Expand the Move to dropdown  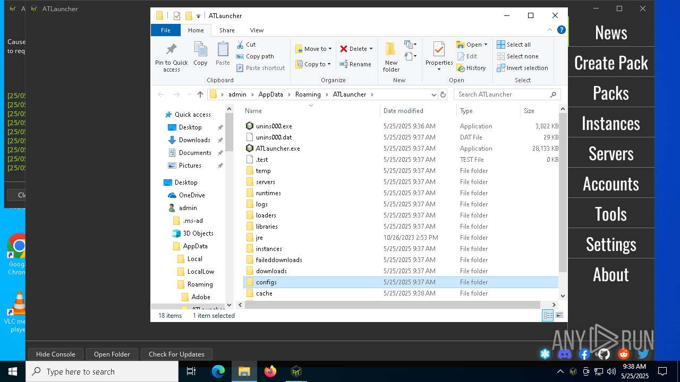coord(330,49)
